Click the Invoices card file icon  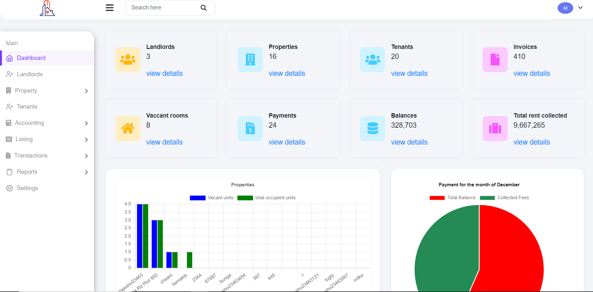pyautogui.click(x=495, y=60)
